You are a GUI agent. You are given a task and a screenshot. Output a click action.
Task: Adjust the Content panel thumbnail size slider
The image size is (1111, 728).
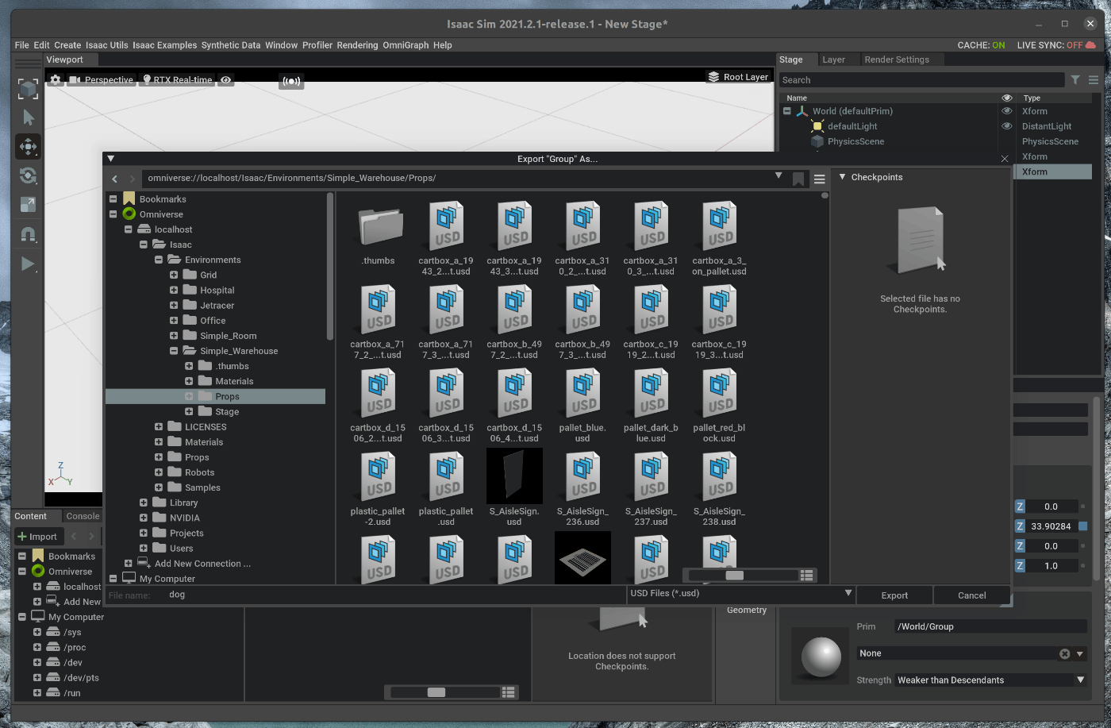pos(436,692)
